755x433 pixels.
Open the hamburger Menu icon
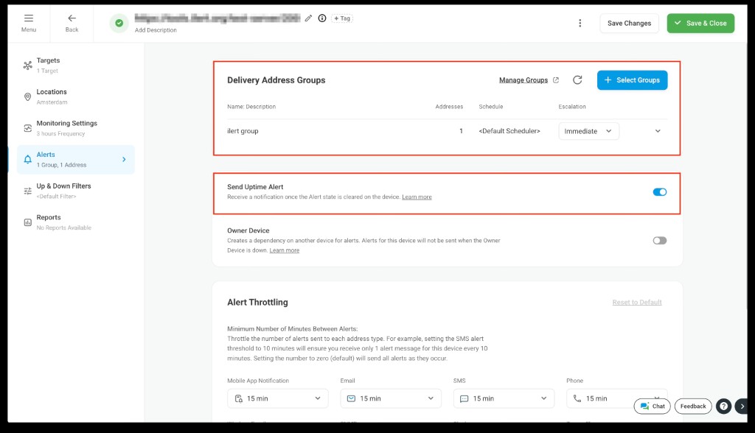[28, 18]
